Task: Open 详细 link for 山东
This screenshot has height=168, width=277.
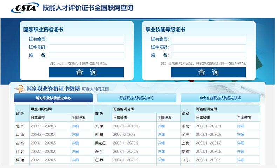Action: [241, 160]
